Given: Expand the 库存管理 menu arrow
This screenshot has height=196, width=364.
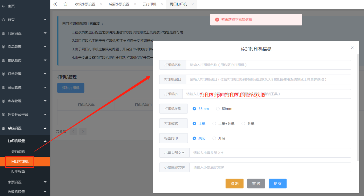Looking at the screenshot, I should point(45,101).
